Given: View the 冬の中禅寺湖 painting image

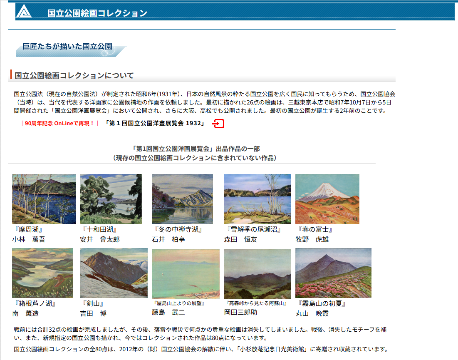Looking at the screenshot, I should [x=182, y=199].
